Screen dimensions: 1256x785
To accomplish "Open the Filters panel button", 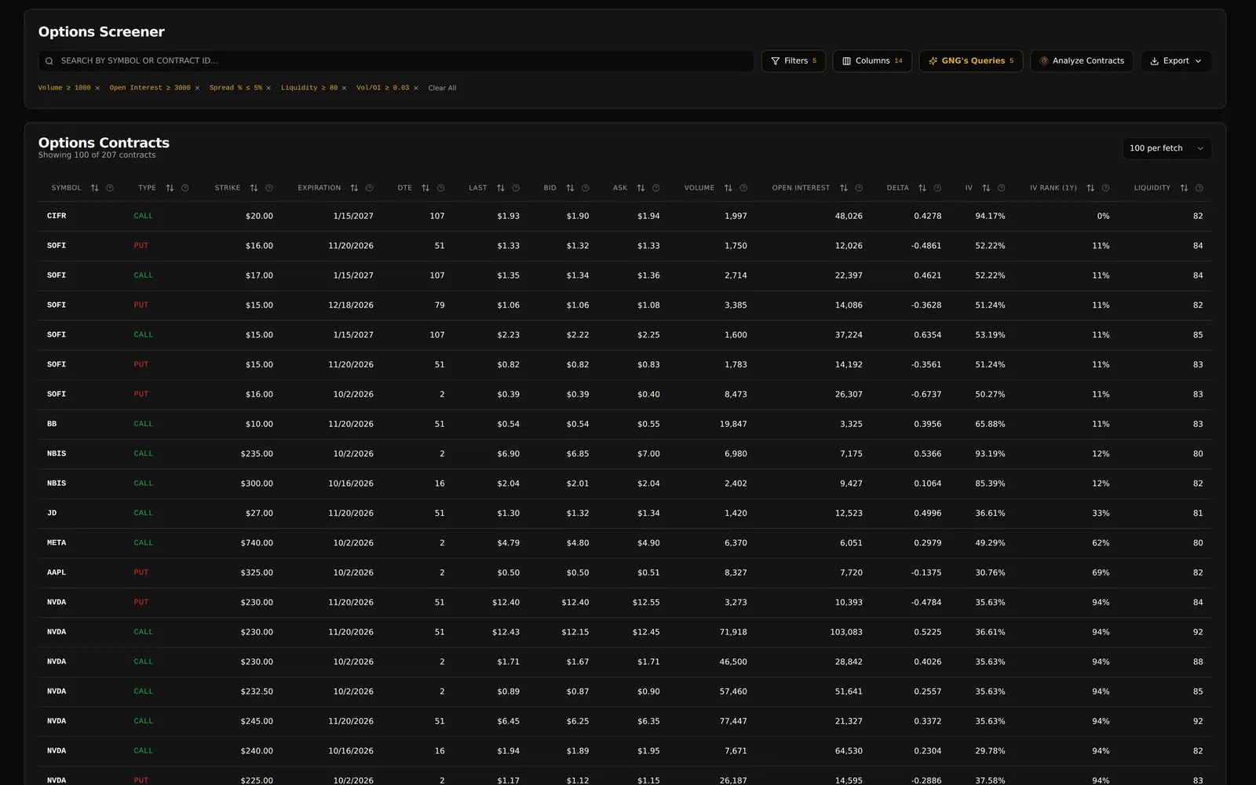I will click(x=794, y=61).
